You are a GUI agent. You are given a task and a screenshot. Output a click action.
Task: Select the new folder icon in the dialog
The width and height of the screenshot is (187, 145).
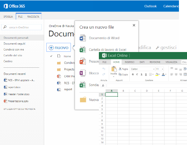83,99
